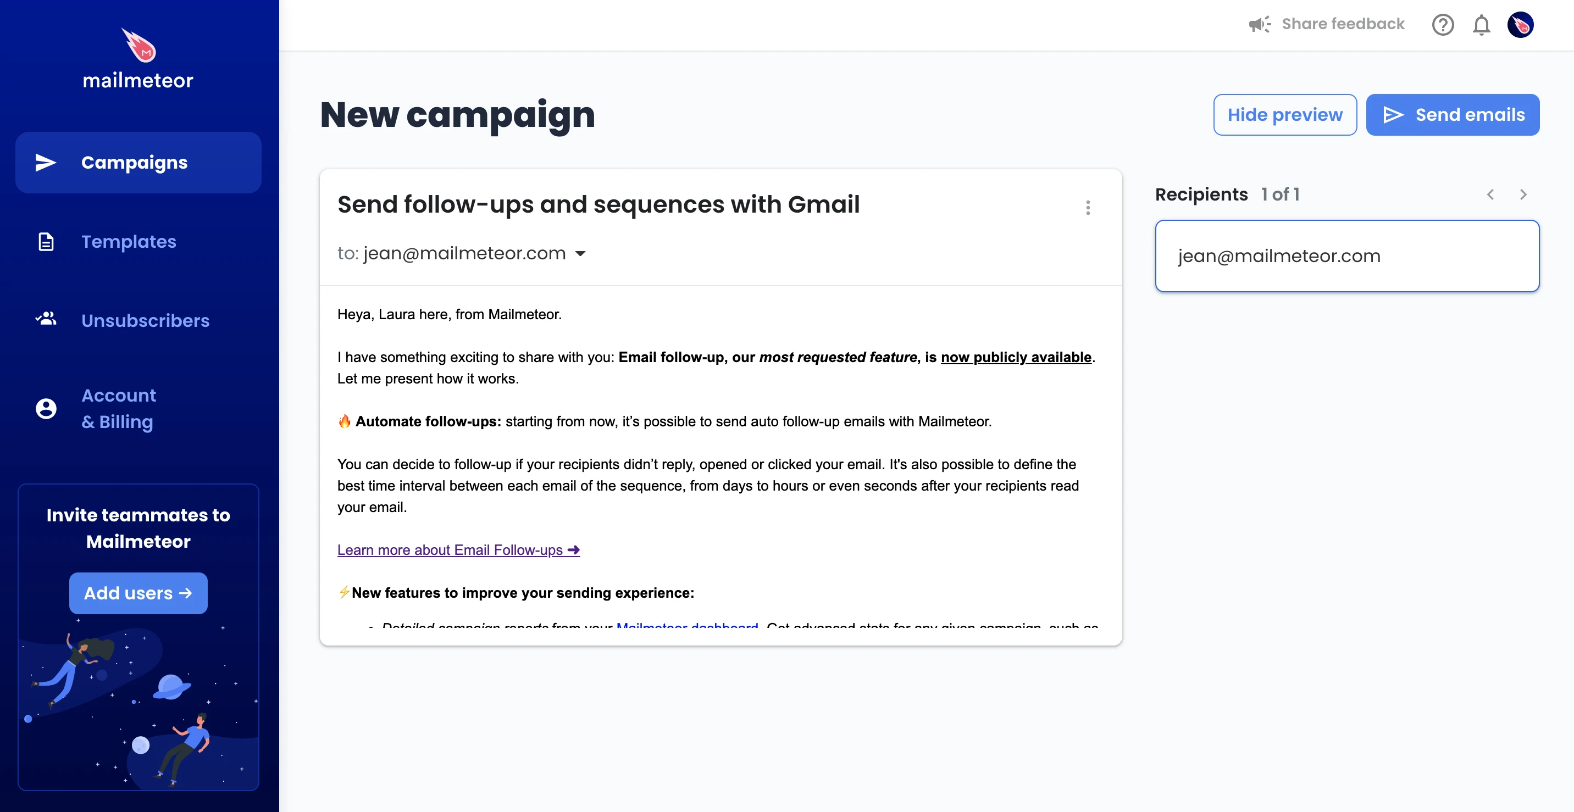1574x812 pixels.
Task: Click the Unsubscribers navigation icon
Action: [x=46, y=320]
